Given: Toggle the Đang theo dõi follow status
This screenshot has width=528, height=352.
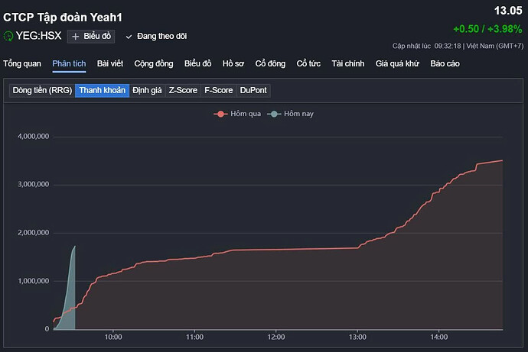Looking at the screenshot, I should (x=156, y=36).
